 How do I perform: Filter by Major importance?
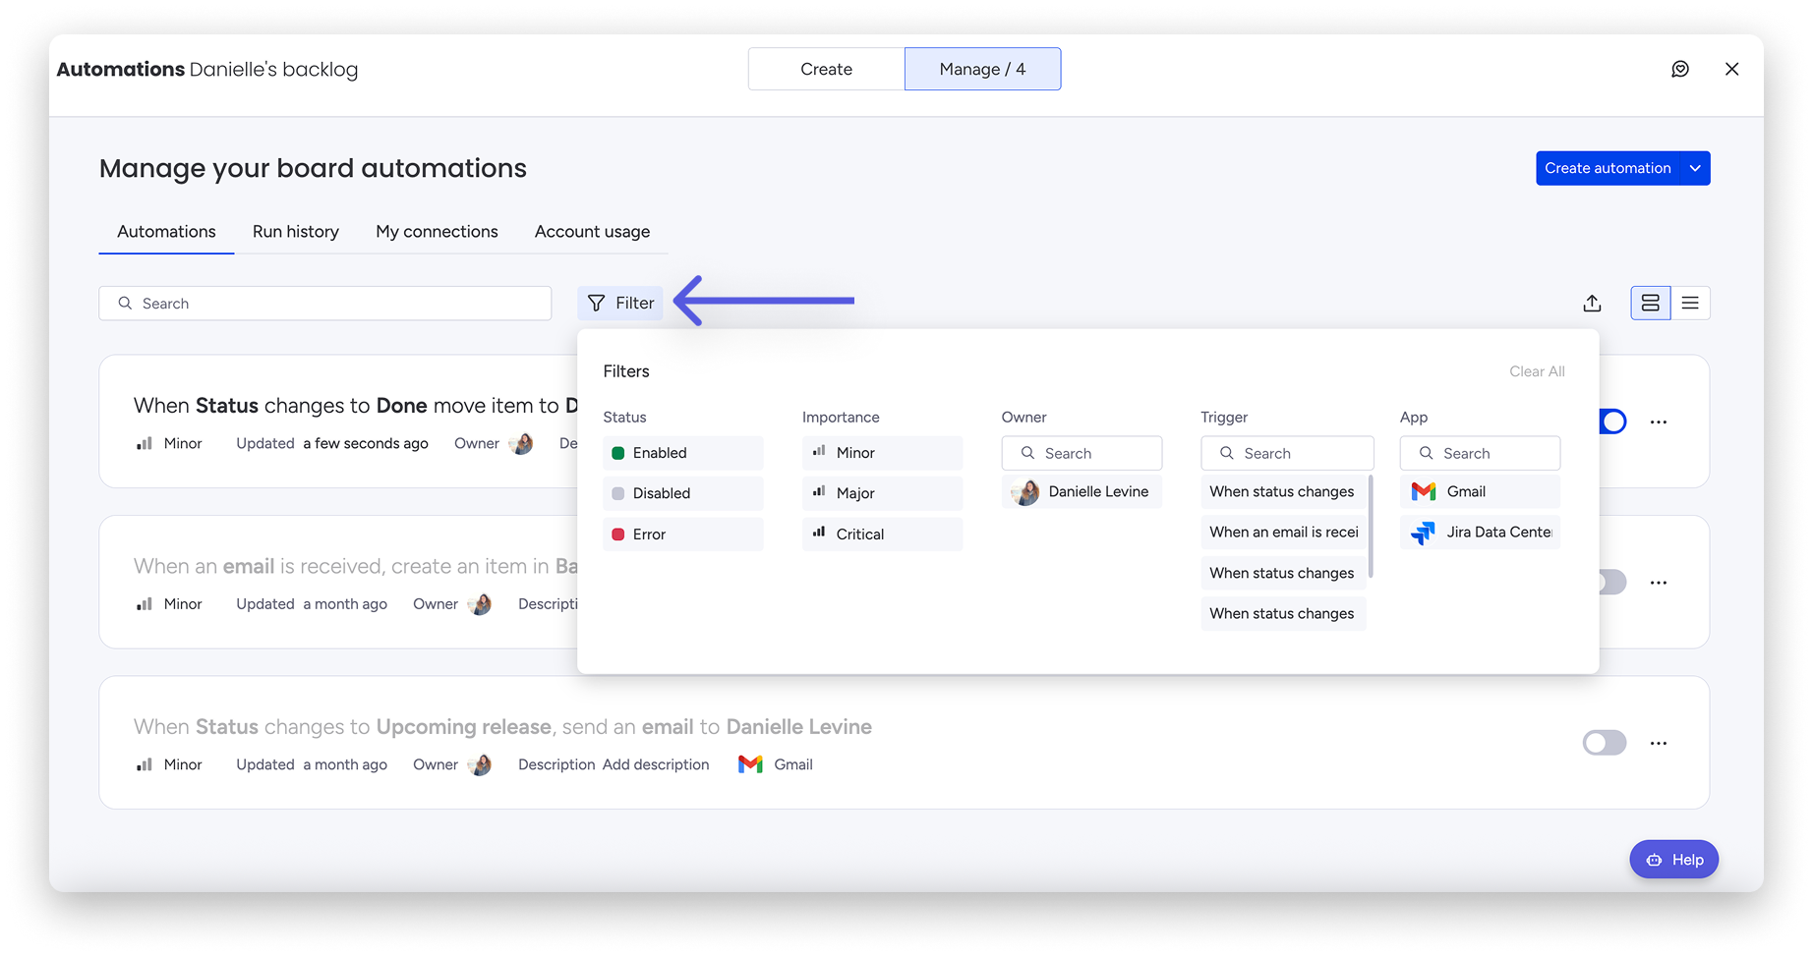[882, 493]
